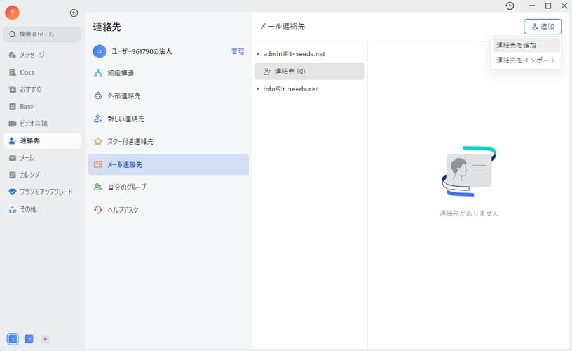The width and height of the screenshot is (572, 351).
Task: Open the history clock icon in title bar
Action: pyautogui.click(x=510, y=6)
